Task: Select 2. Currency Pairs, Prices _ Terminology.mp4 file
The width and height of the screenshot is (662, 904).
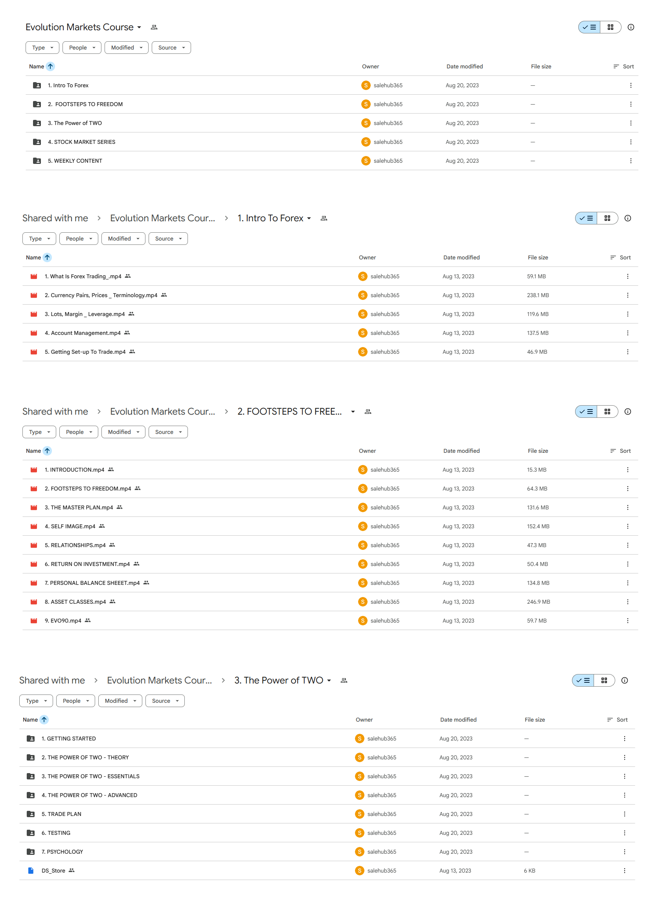Action: click(330, 295)
